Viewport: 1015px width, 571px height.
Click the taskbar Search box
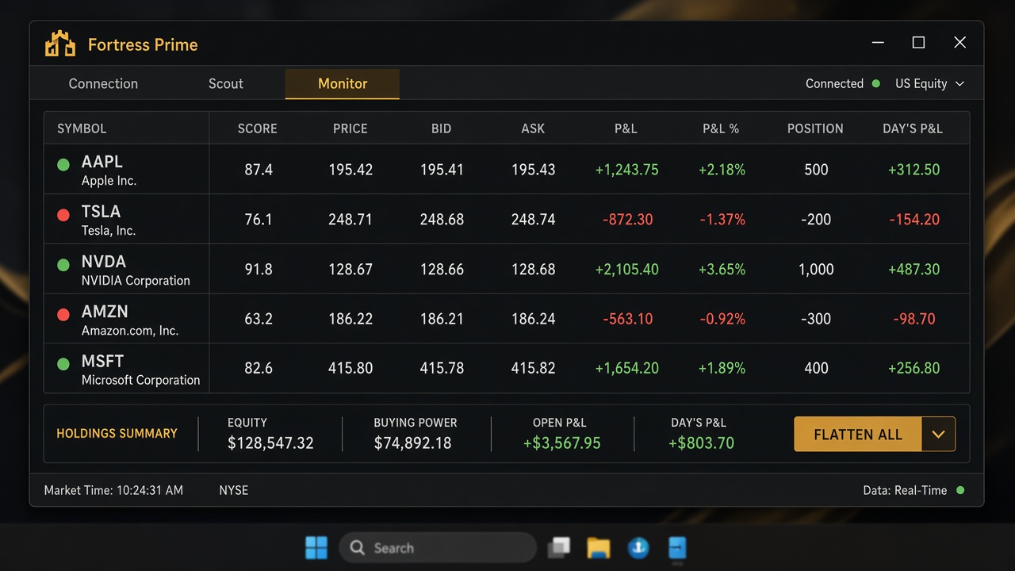coord(438,547)
